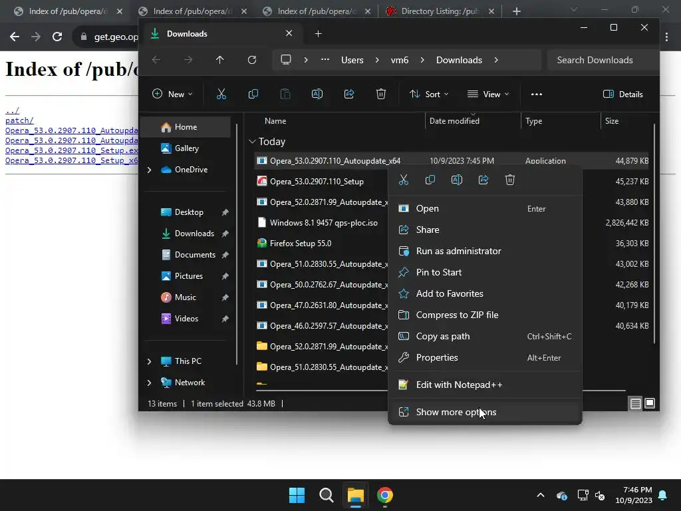Choose Copy as path
The height and width of the screenshot is (511, 681).
[485, 336]
